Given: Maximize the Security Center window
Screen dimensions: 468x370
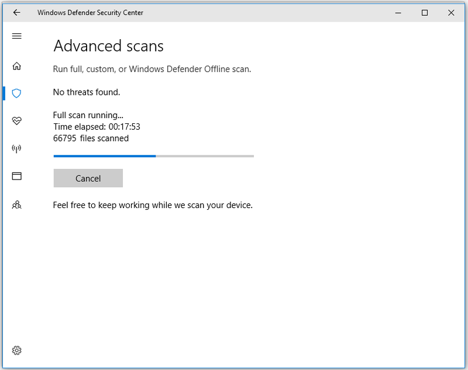Looking at the screenshot, I should pos(425,13).
